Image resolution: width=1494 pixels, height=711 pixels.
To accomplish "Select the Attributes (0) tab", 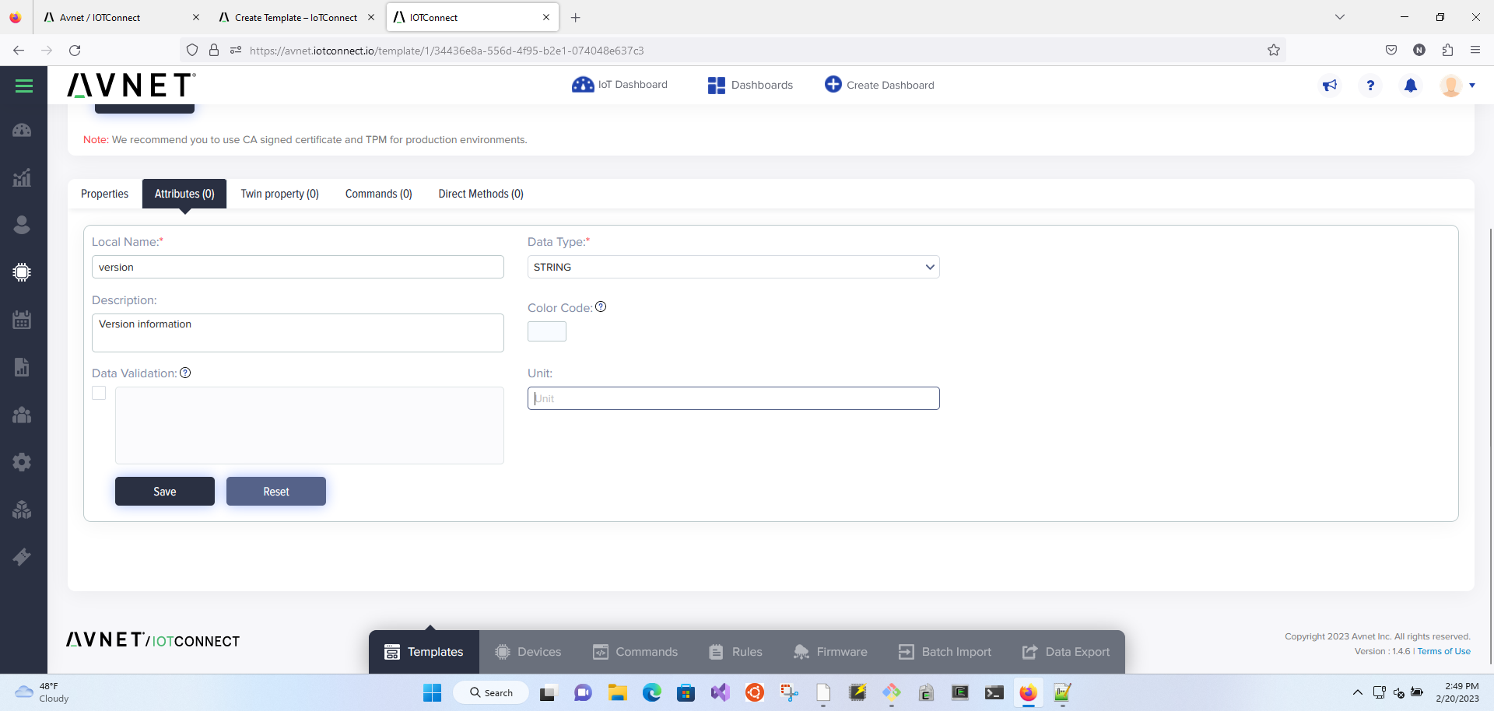I will coord(184,194).
